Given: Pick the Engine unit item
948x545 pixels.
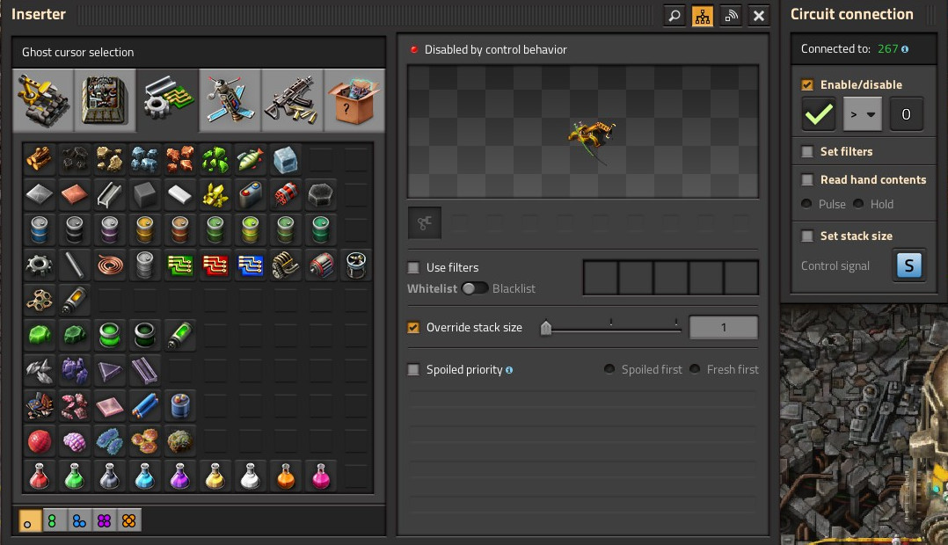Looking at the screenshot, I should (285, 265).
